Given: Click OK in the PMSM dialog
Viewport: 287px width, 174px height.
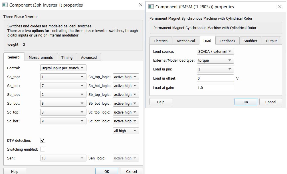Looking at the screenshot, I should 246,102.
